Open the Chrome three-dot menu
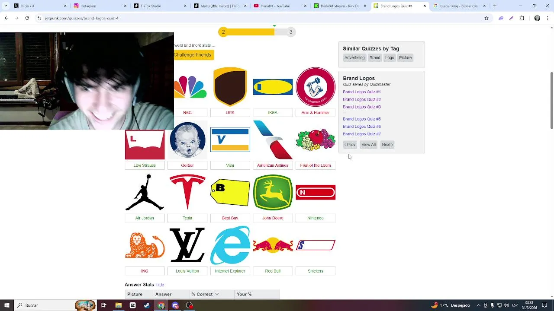 coord(548,18)
